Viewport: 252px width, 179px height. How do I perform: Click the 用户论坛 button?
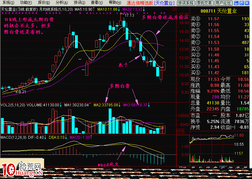click(223, 3)
